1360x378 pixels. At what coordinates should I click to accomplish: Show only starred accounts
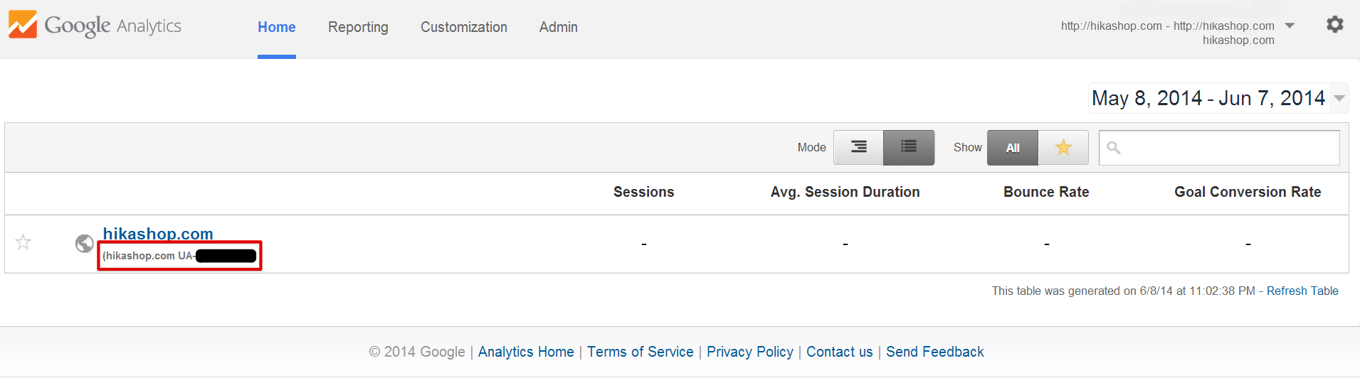1063,148
